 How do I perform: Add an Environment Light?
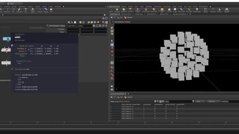pos(162,10)
